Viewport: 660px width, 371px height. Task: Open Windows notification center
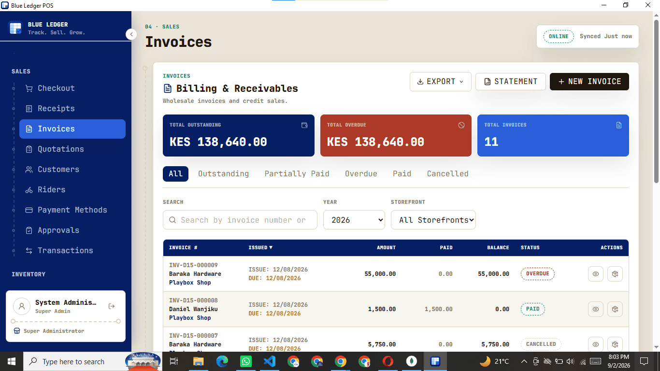pos(644,361)
